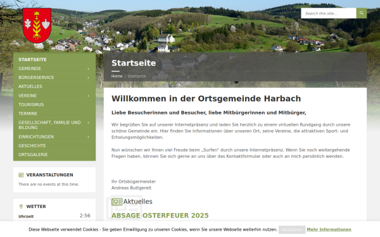
Task: Expand the Gesellschaft, Familie und Bildung chevron
Action: click(88, 123)
